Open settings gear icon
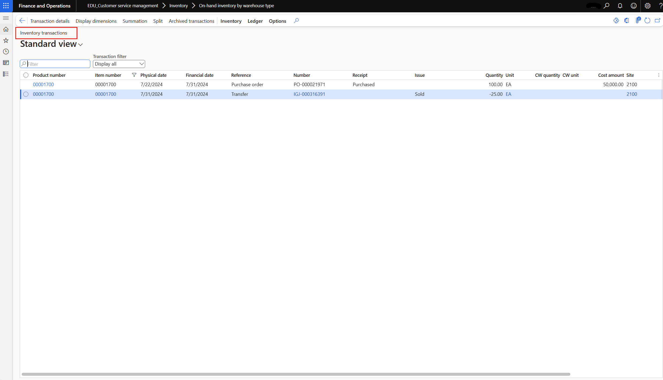This screenshot has width=663, height=380. coord(647,6)
